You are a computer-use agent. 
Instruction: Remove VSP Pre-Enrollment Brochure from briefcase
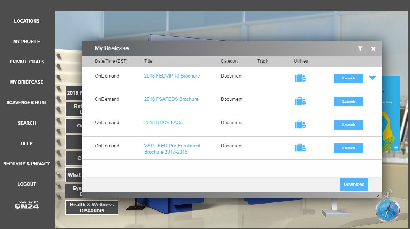tap(300, 148)
